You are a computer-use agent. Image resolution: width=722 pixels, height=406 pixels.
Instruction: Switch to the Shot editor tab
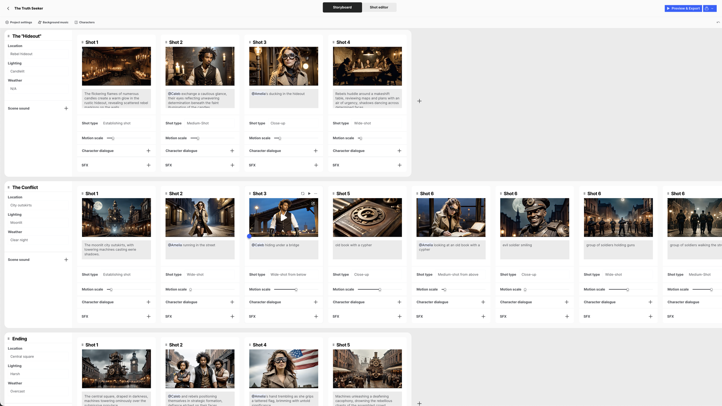coord(379,7)
